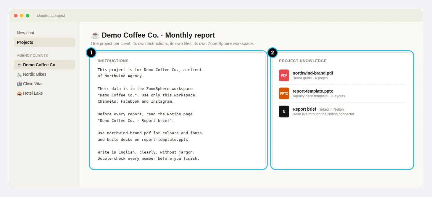Click line 'Their data is in the ZoomSphere workspace'
The width and height of the screenshot is (432, 197).
[145, 89]
